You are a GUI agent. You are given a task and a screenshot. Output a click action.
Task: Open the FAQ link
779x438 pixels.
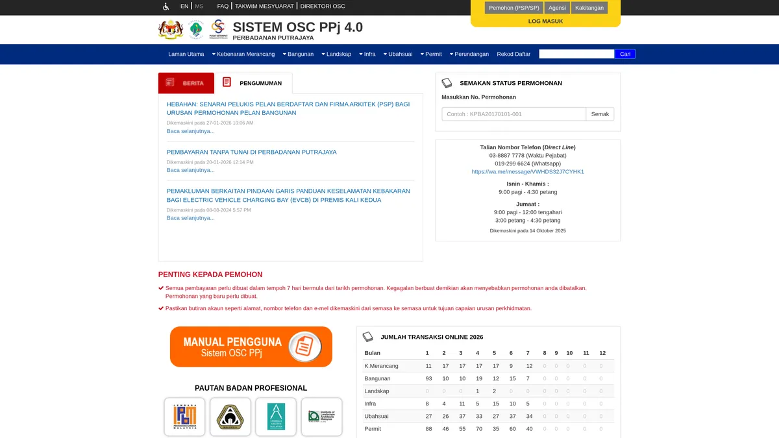[223, 6]
